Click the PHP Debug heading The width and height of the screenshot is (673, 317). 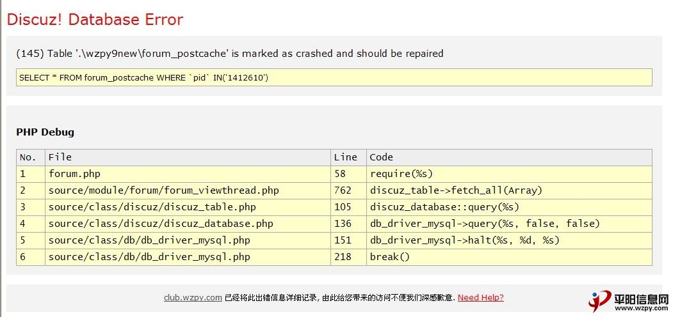[45, 132]
